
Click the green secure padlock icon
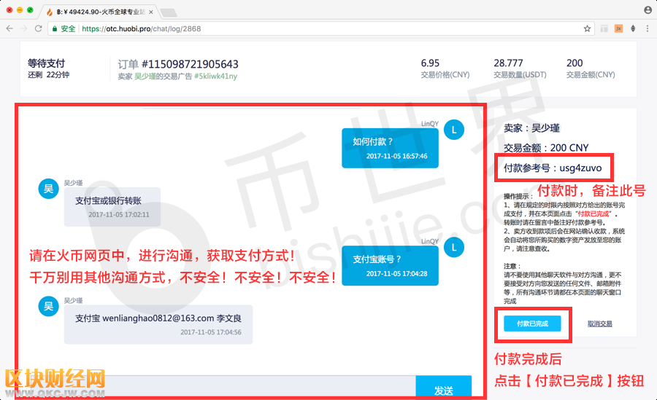[55, 28]
